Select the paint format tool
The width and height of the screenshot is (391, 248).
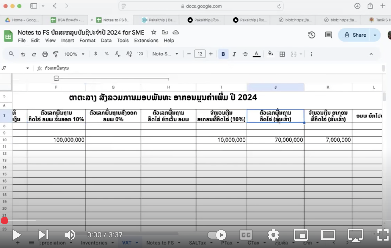pyautogui.click(x=56, y=54)
